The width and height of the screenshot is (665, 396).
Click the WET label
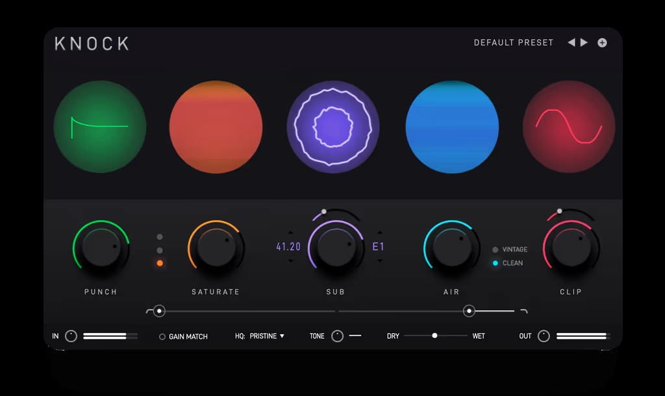point(479,336)
